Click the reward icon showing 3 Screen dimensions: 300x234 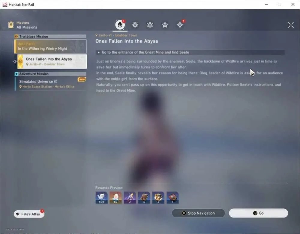click(158, 197)
